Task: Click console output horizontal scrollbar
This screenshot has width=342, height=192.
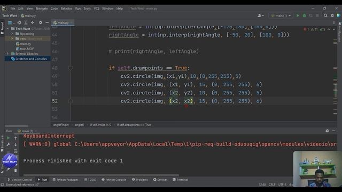Action: [x=101, y=175]
